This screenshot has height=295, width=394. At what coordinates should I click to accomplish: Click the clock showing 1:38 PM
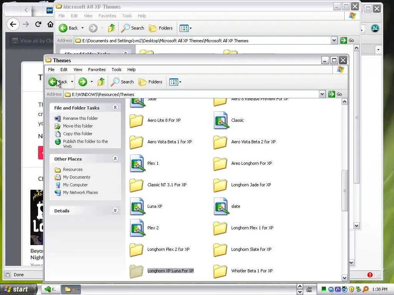click(380, 289)
